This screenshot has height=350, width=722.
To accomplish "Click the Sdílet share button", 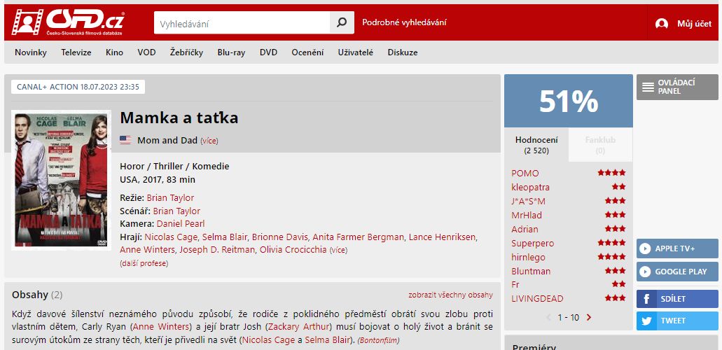I will tap(677, 299).
